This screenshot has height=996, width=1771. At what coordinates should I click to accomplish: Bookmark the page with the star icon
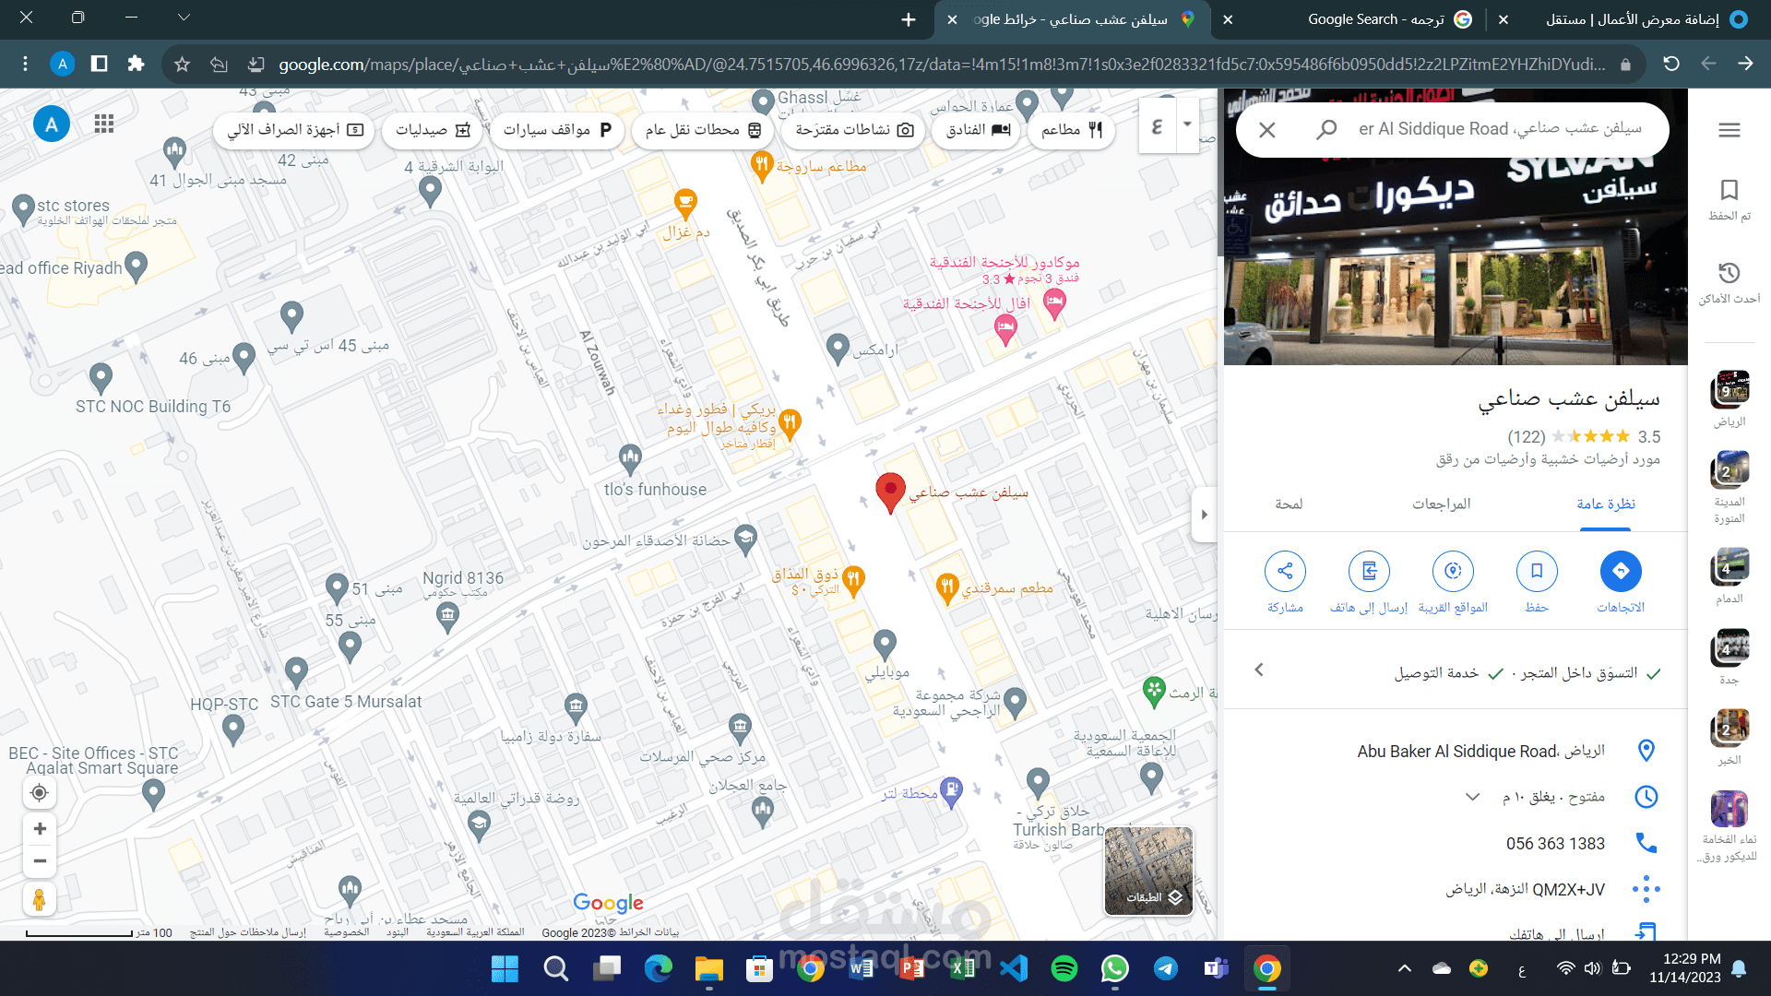182,64
